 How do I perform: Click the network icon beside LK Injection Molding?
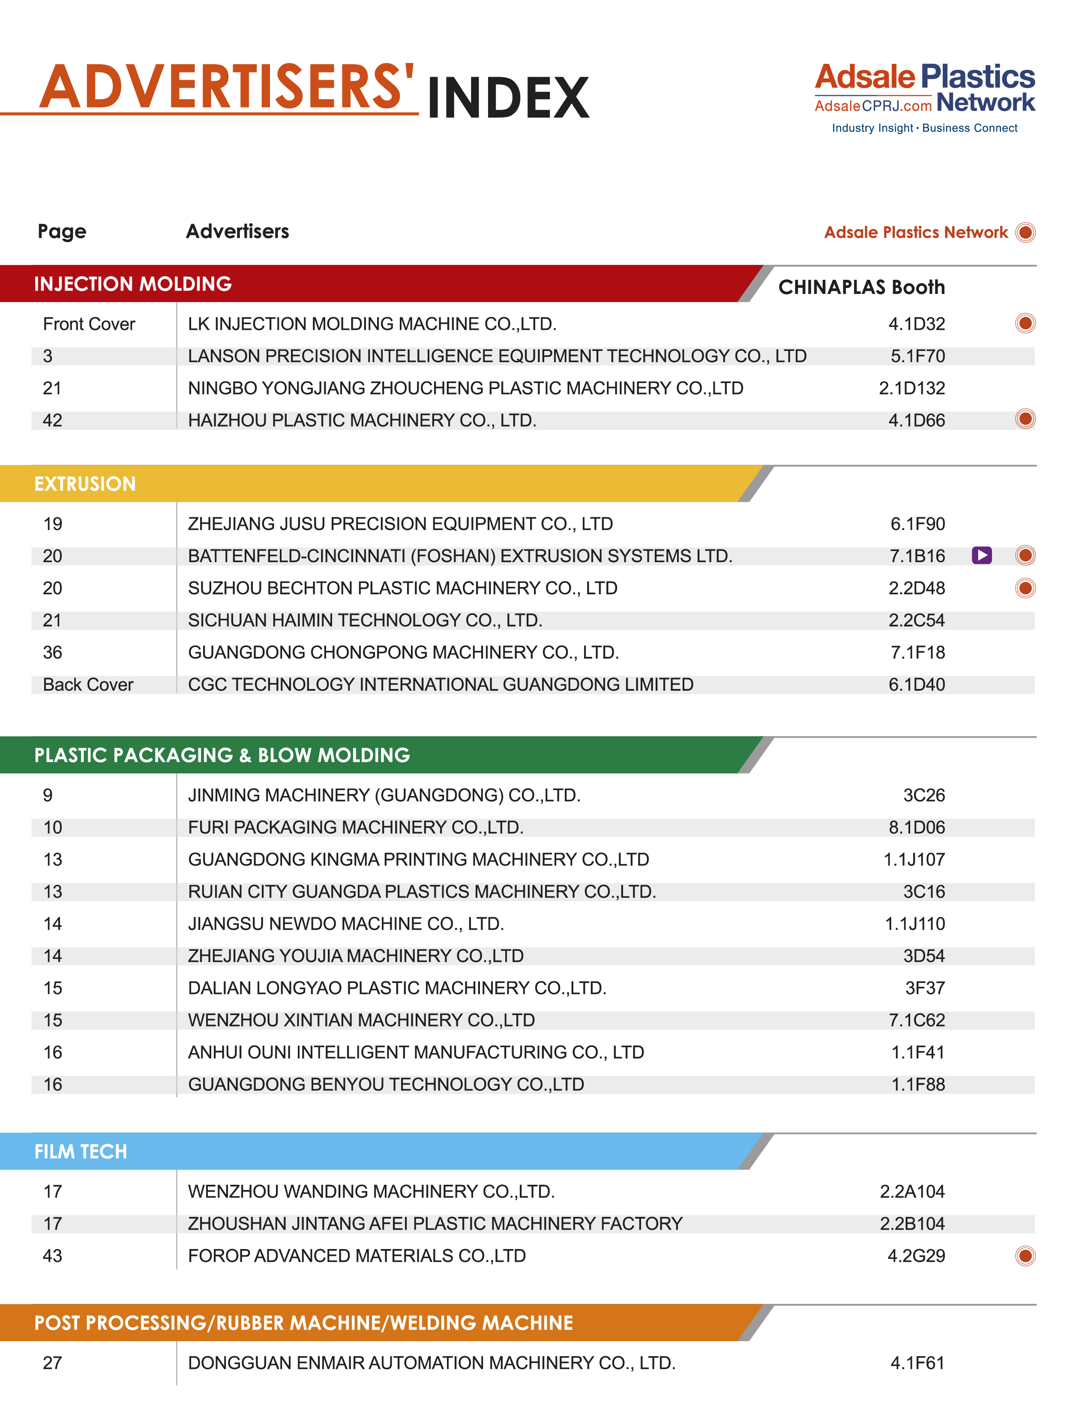[x=1025, y=323]
